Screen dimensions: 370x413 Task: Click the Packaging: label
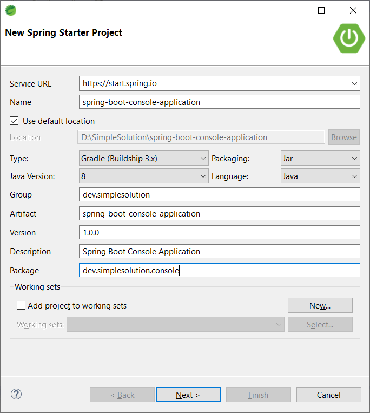click(230, 159)
